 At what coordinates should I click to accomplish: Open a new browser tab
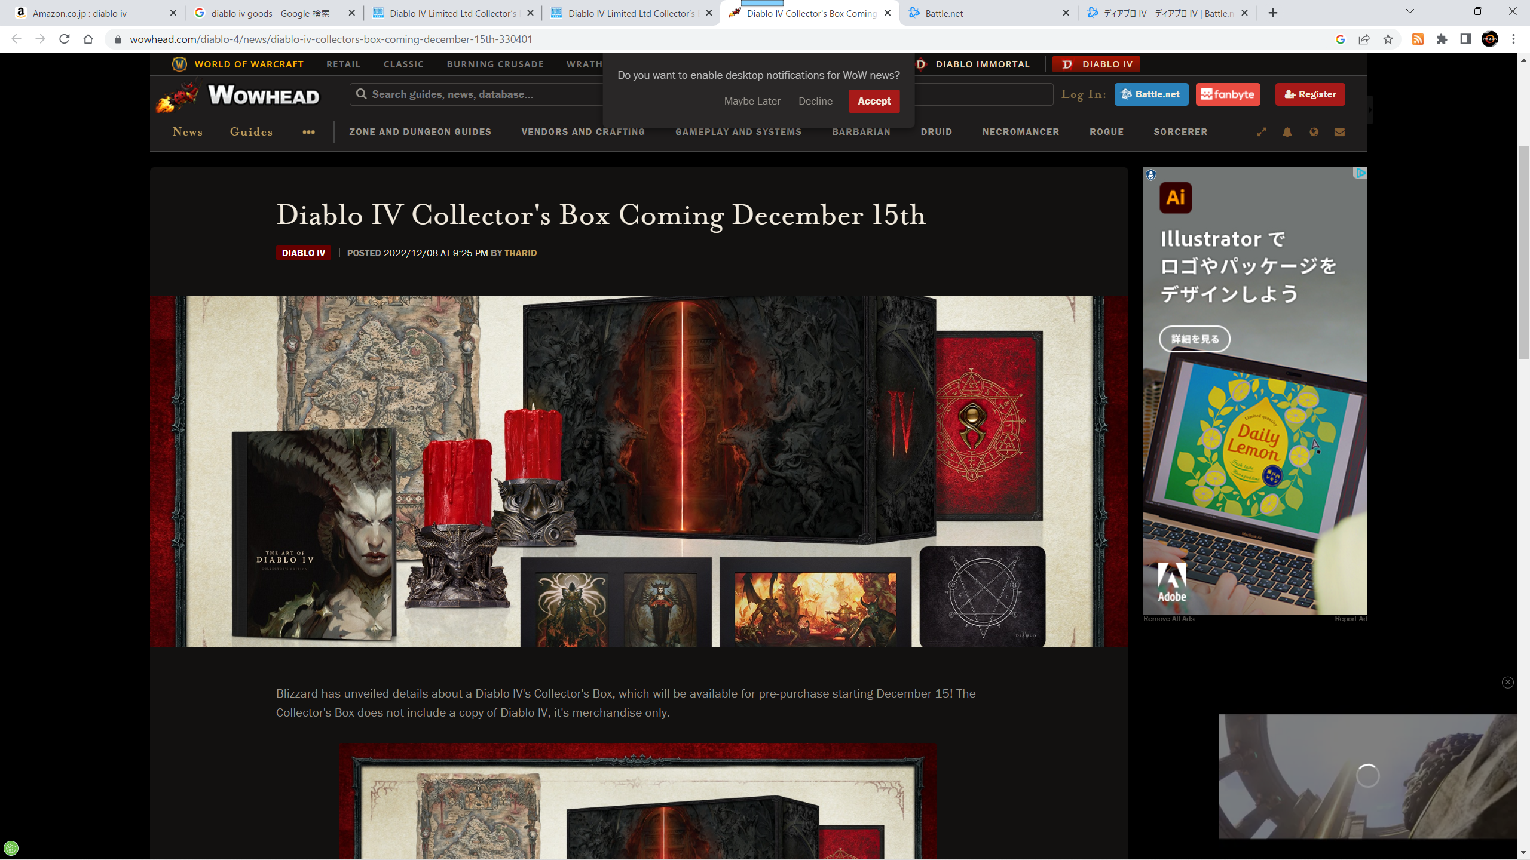(x=1273, y=13)
